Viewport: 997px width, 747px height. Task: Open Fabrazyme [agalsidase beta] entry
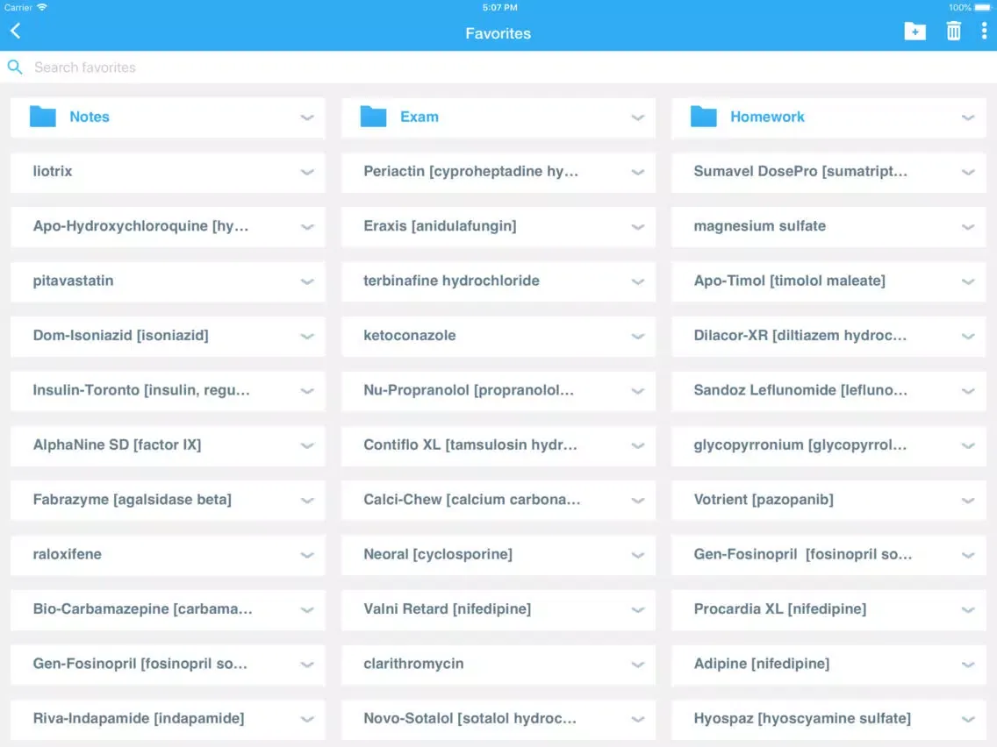pos(168,499)
